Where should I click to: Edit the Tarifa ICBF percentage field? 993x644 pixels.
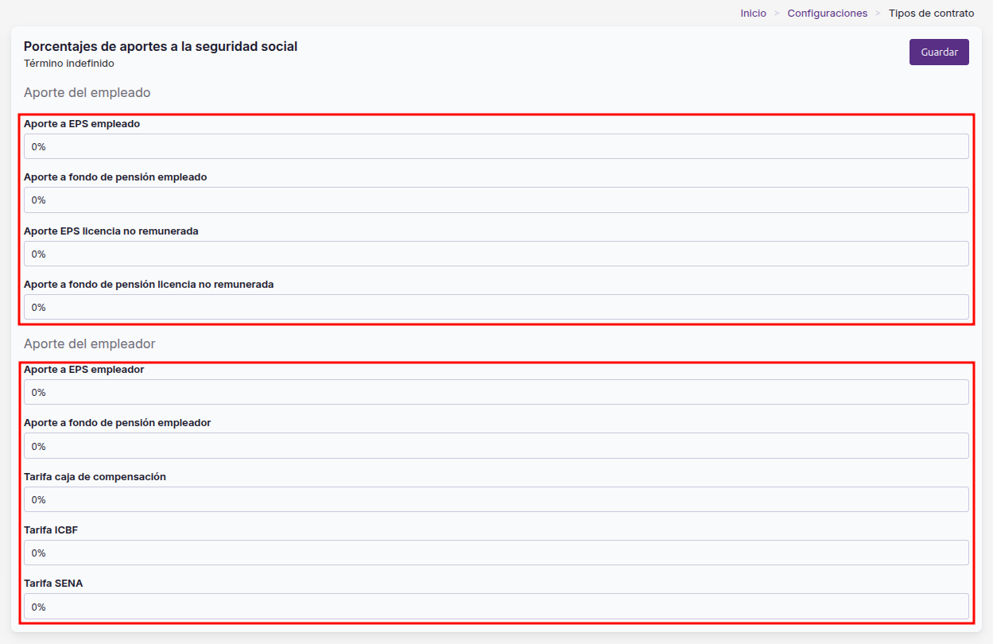(496, 553)
